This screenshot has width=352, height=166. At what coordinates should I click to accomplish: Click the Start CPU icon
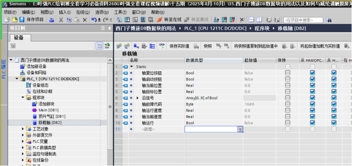pyautogui.click(x=224, y=20)
